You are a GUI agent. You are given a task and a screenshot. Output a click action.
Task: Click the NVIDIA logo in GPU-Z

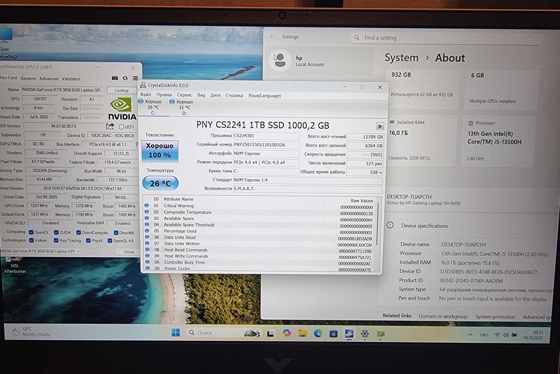pos(122,109)
